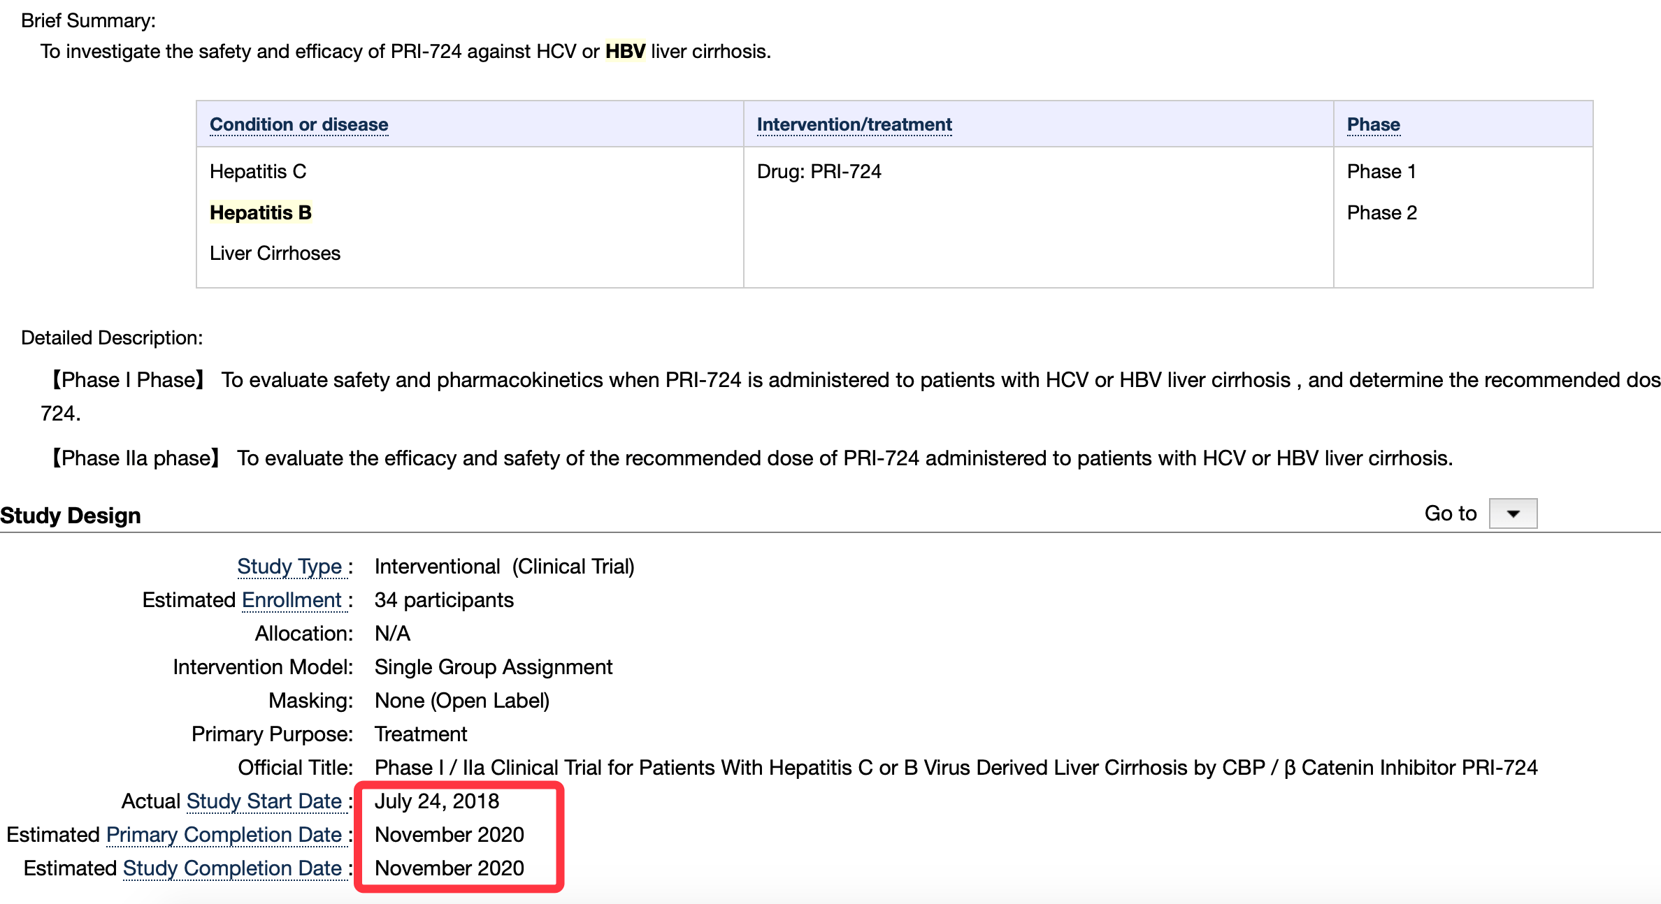Click the Intervention/treatment column header link
Viewport: 1661px width, 904px height.
[x=854, y=124]
